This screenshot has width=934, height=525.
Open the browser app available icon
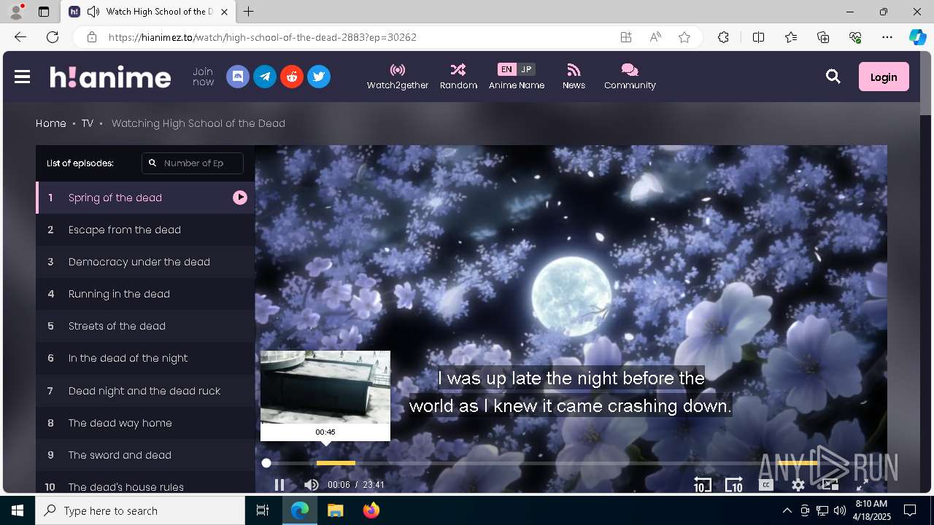pyautogui.click(x=626, y=37)
